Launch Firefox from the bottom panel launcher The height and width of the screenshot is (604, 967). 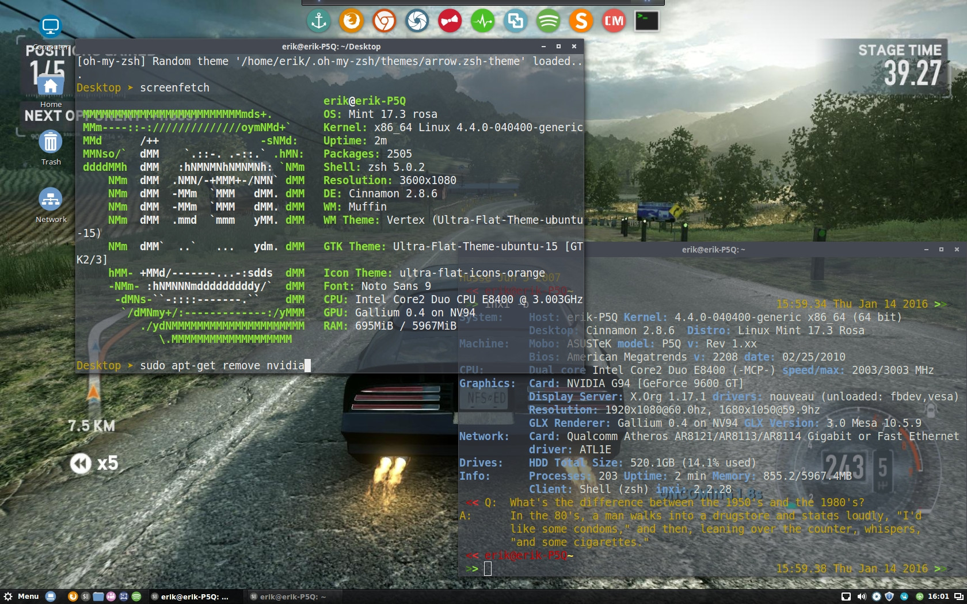(73, 597)
